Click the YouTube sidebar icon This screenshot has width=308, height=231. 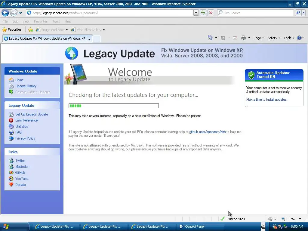(x=11, y=179)
